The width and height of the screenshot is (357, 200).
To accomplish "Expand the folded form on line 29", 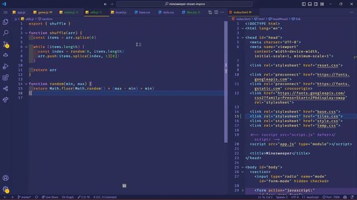I will [x=243, y=190].
